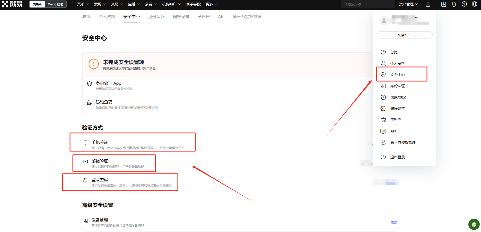Select 退出登录 in the account dropdown

pos(404,157)
